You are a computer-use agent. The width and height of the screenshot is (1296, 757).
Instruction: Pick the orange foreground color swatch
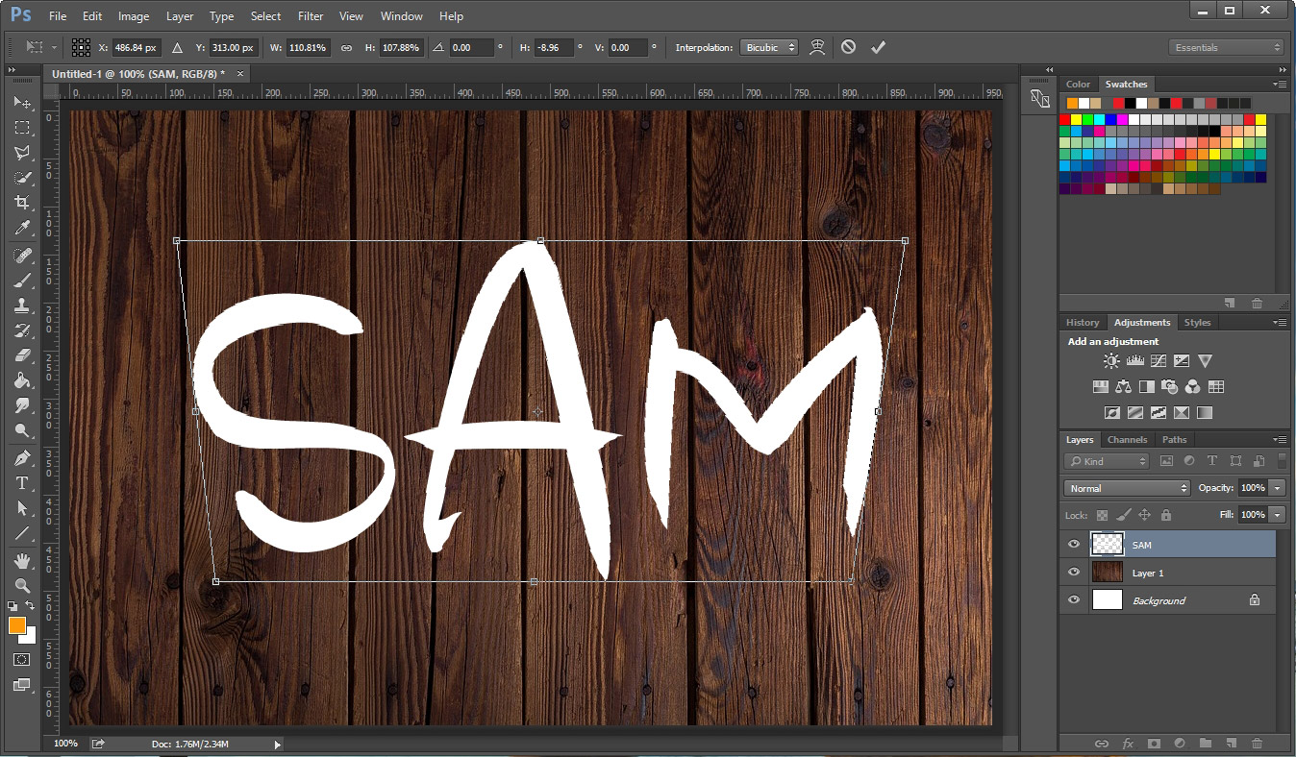click(x=16, y=624)
